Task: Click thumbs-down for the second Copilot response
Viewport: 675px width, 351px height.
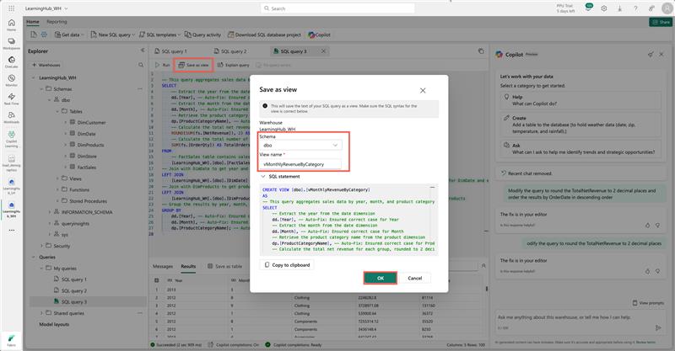Action: point(657,271)
